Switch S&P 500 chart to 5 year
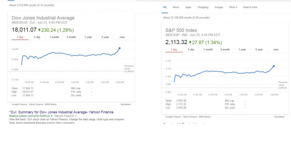 (259, 50)
